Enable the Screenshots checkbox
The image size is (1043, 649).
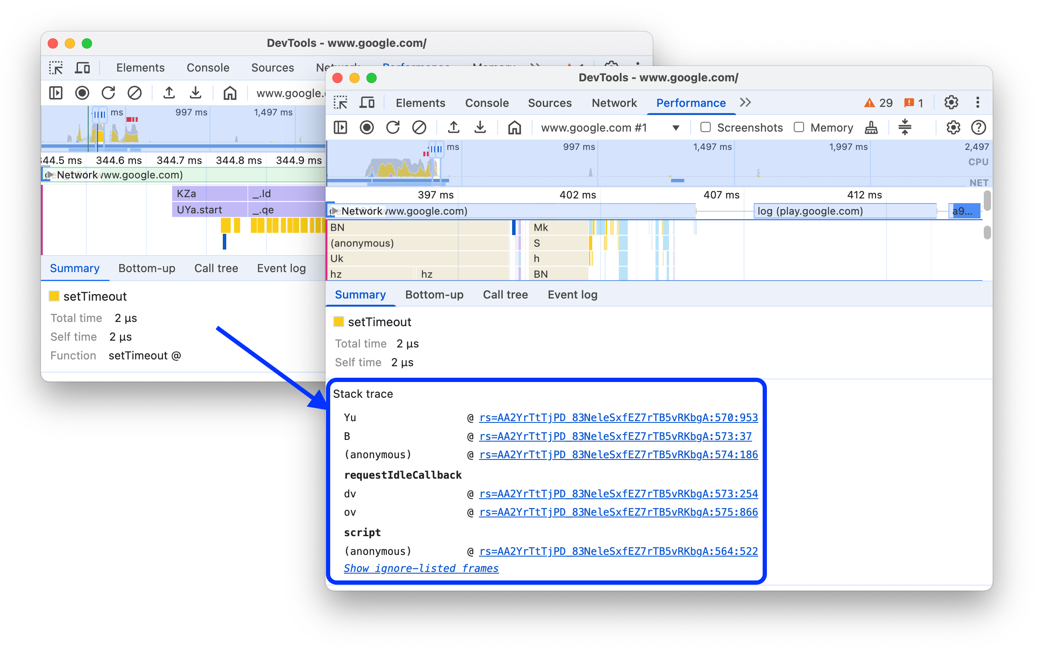click(706, 127)
